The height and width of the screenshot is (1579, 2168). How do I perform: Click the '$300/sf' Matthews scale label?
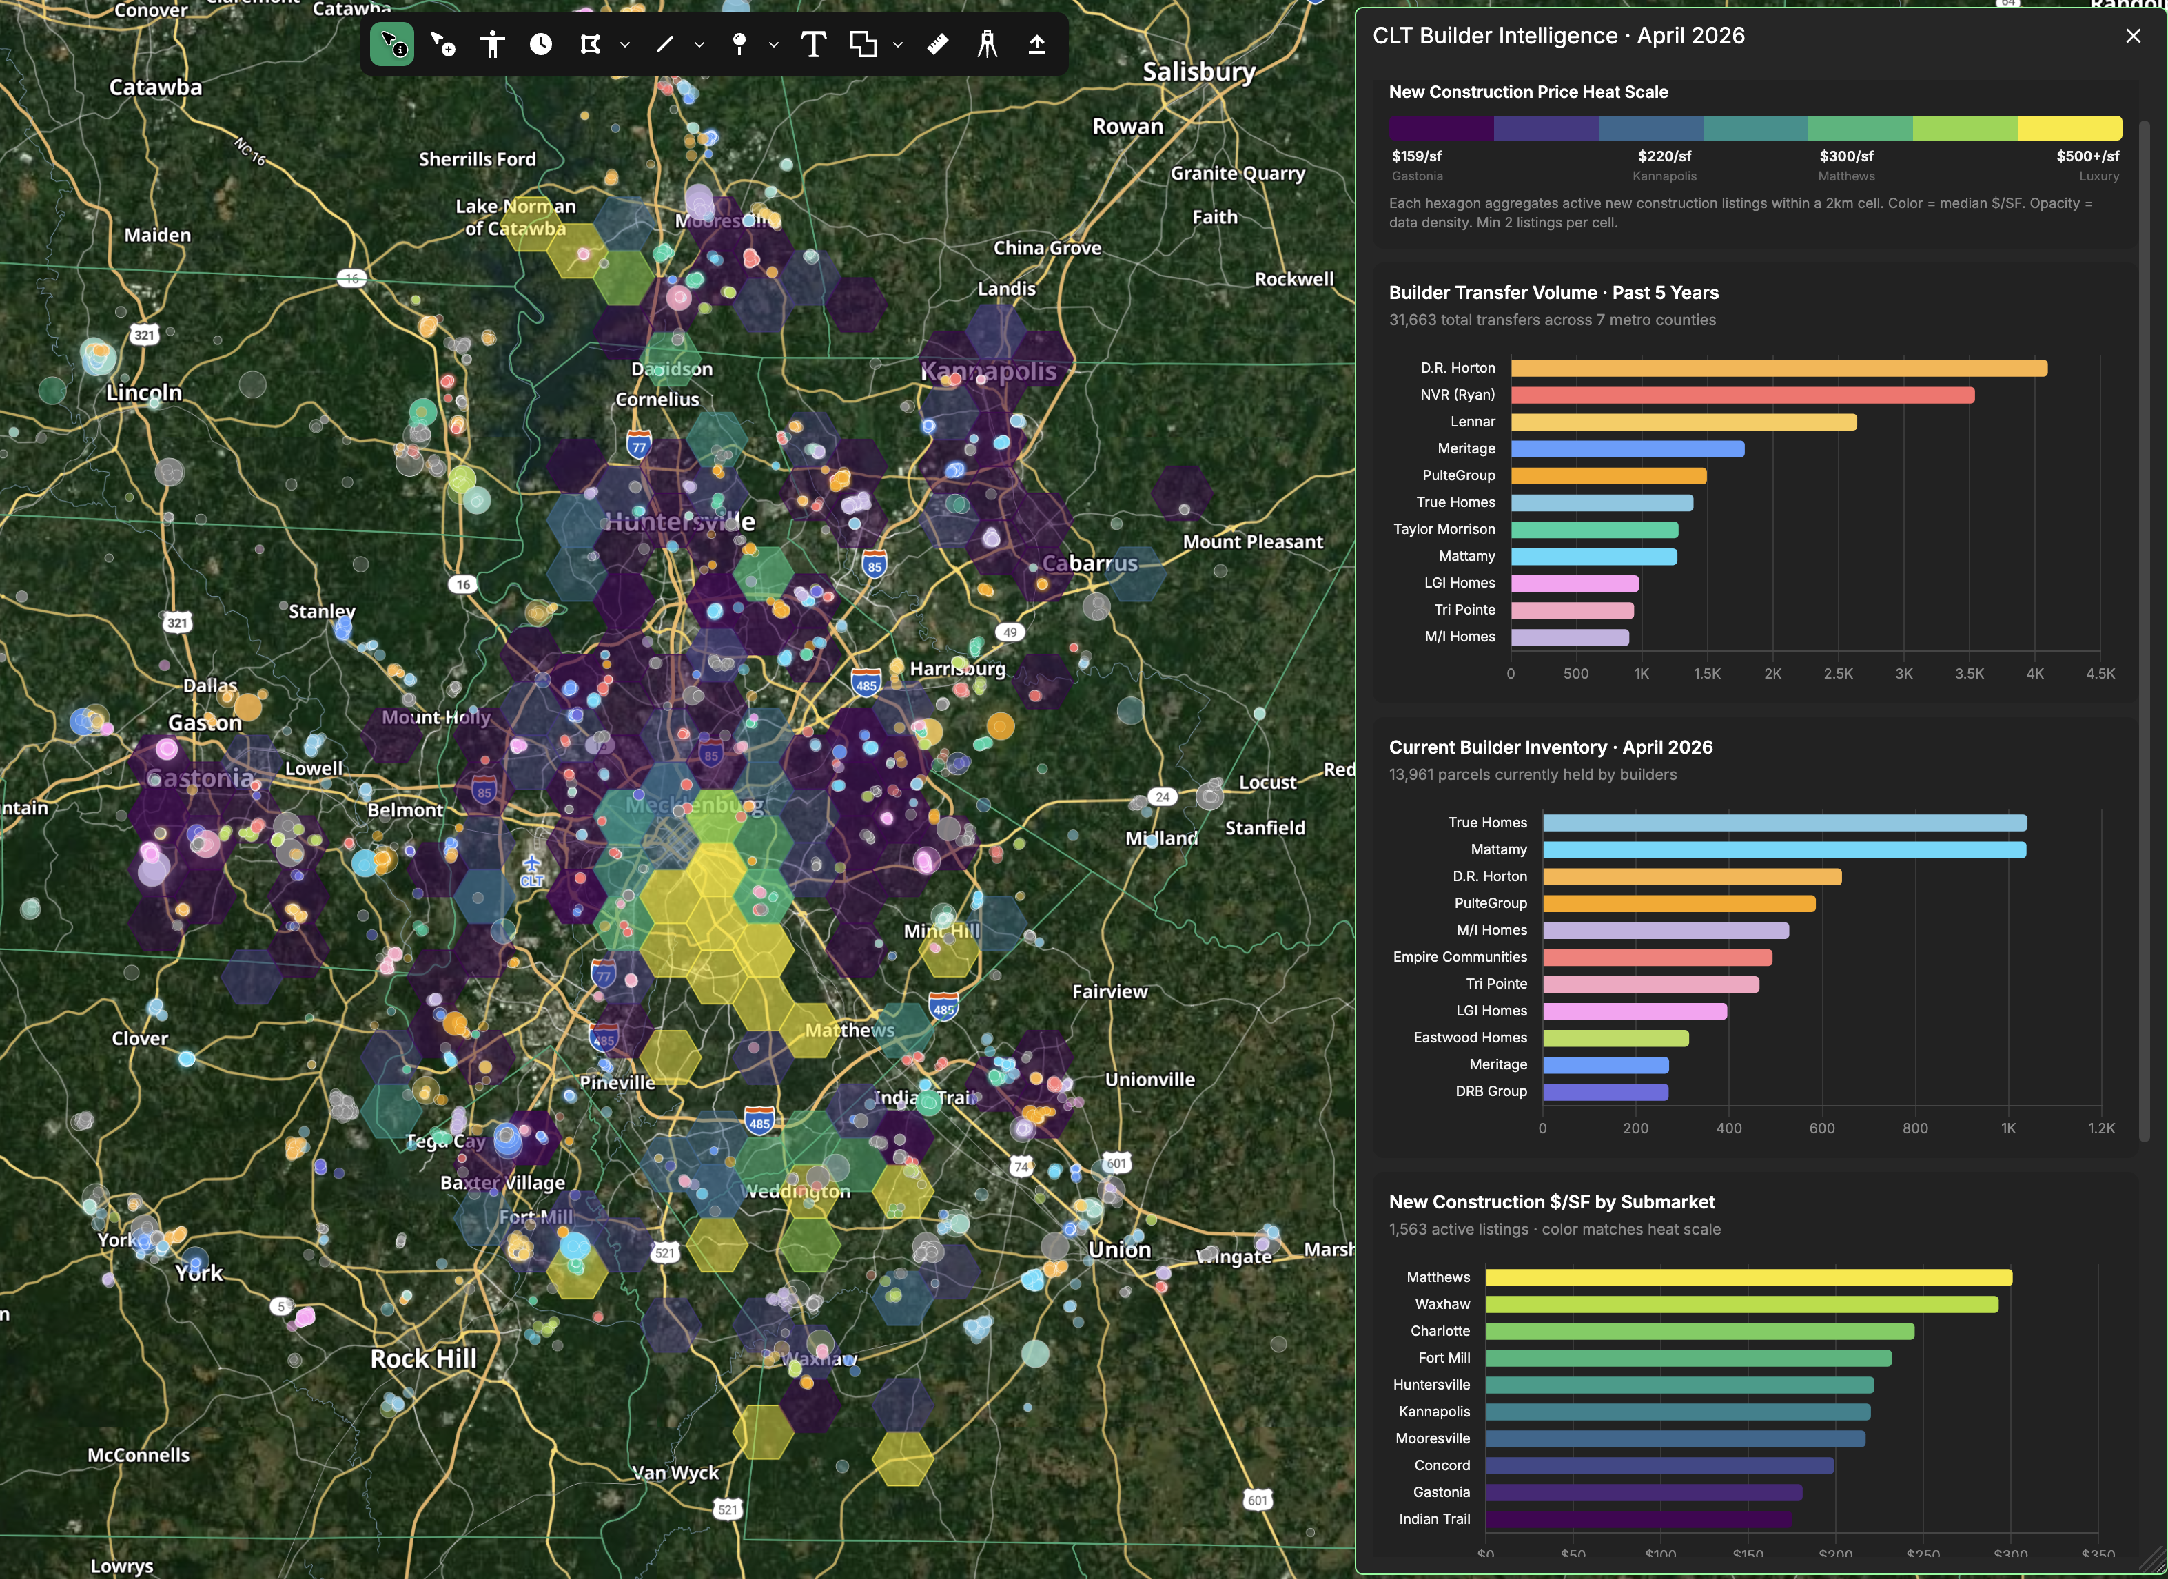1846,156
